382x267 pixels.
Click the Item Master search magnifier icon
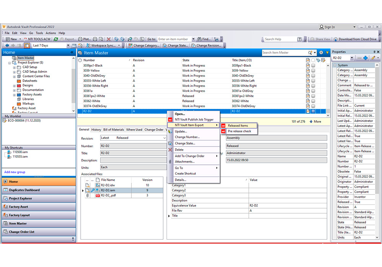310,53
